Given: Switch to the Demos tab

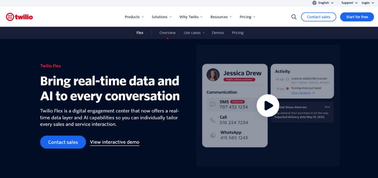Looking at the screenshot, I should (218, 33).
